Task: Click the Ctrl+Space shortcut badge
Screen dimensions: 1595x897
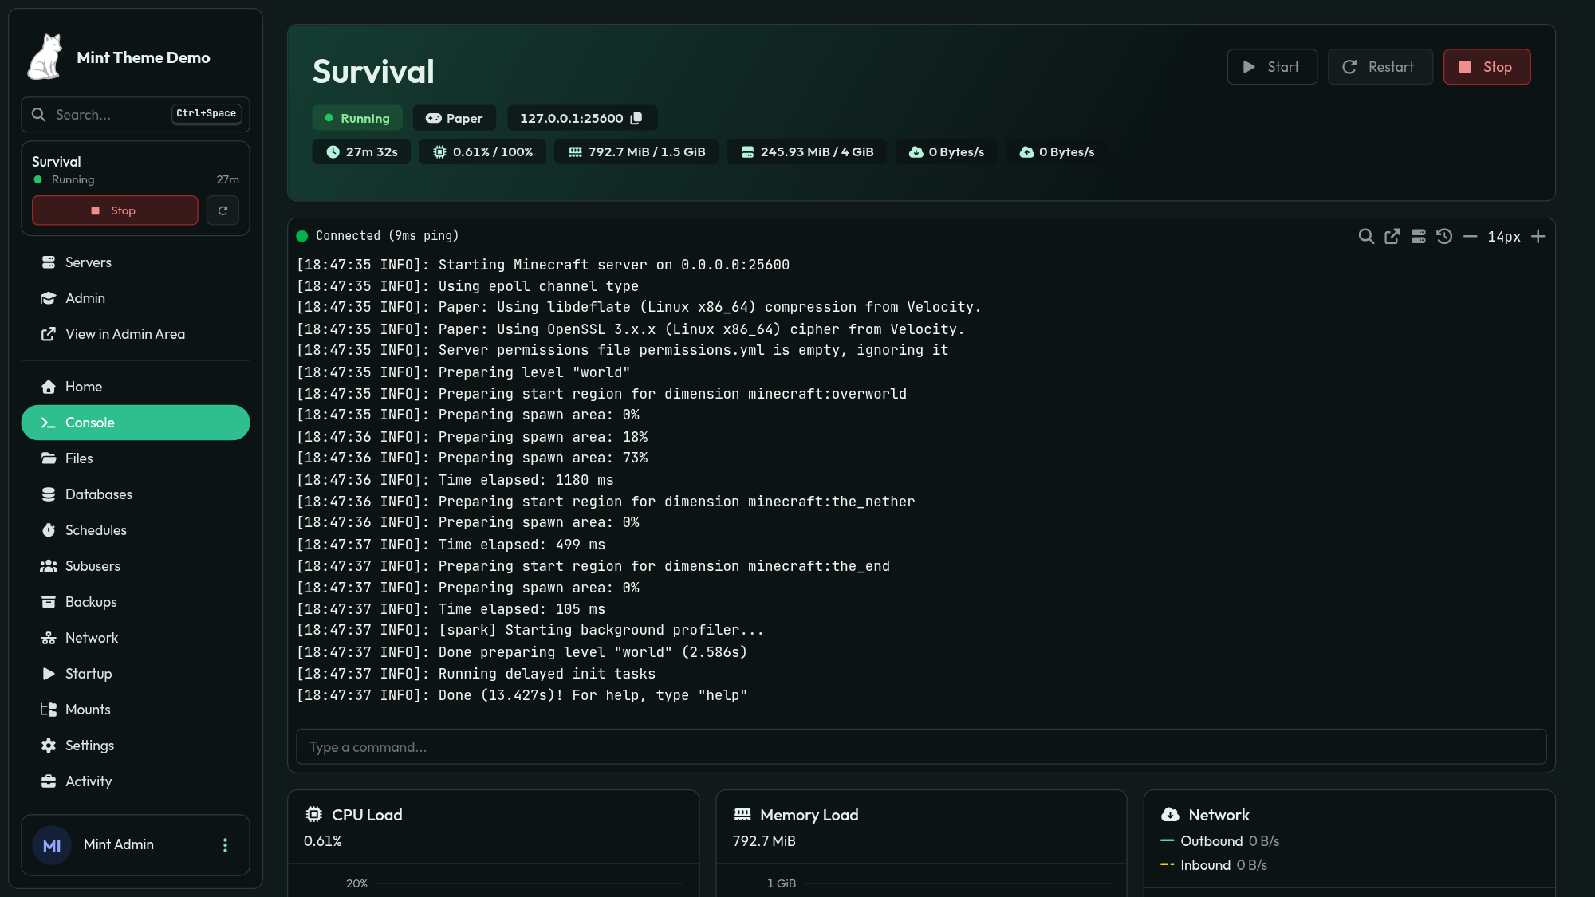Action: pyautogui.click(x=206, y=114)
